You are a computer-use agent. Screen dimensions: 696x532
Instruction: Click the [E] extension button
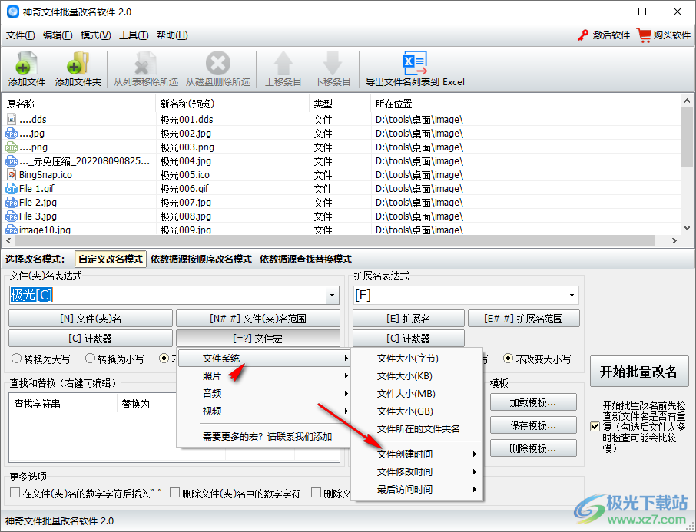point(409,319)
